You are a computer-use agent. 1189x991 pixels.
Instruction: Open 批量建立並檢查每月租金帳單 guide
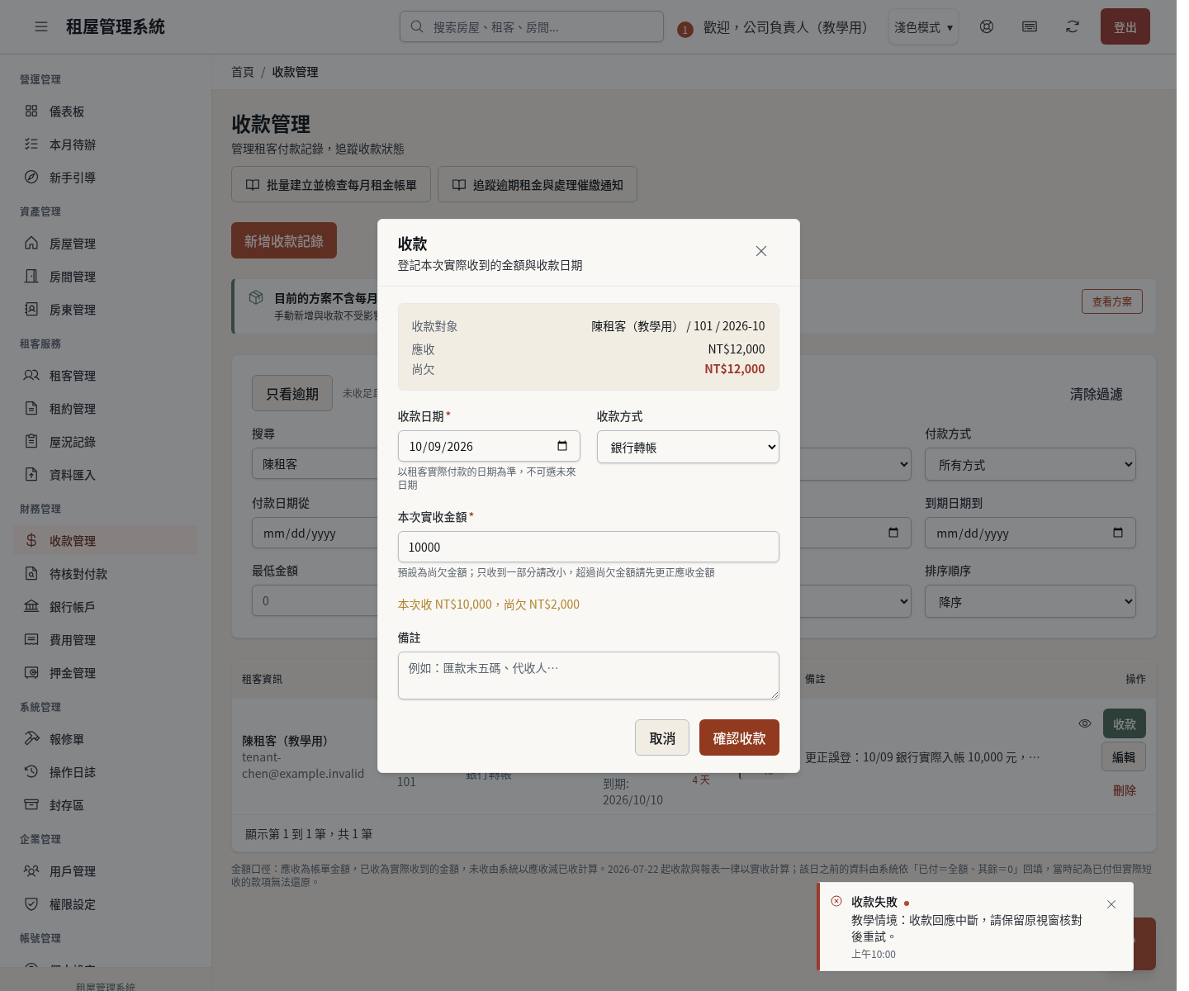[x=331, y=185]
